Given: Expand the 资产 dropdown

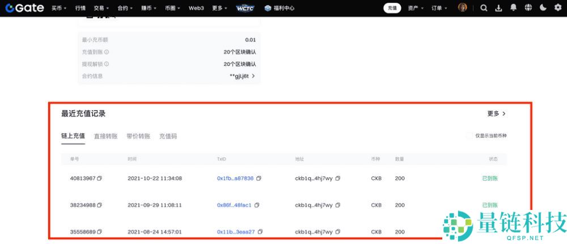Looking at the screenshot, I should 416,8.
